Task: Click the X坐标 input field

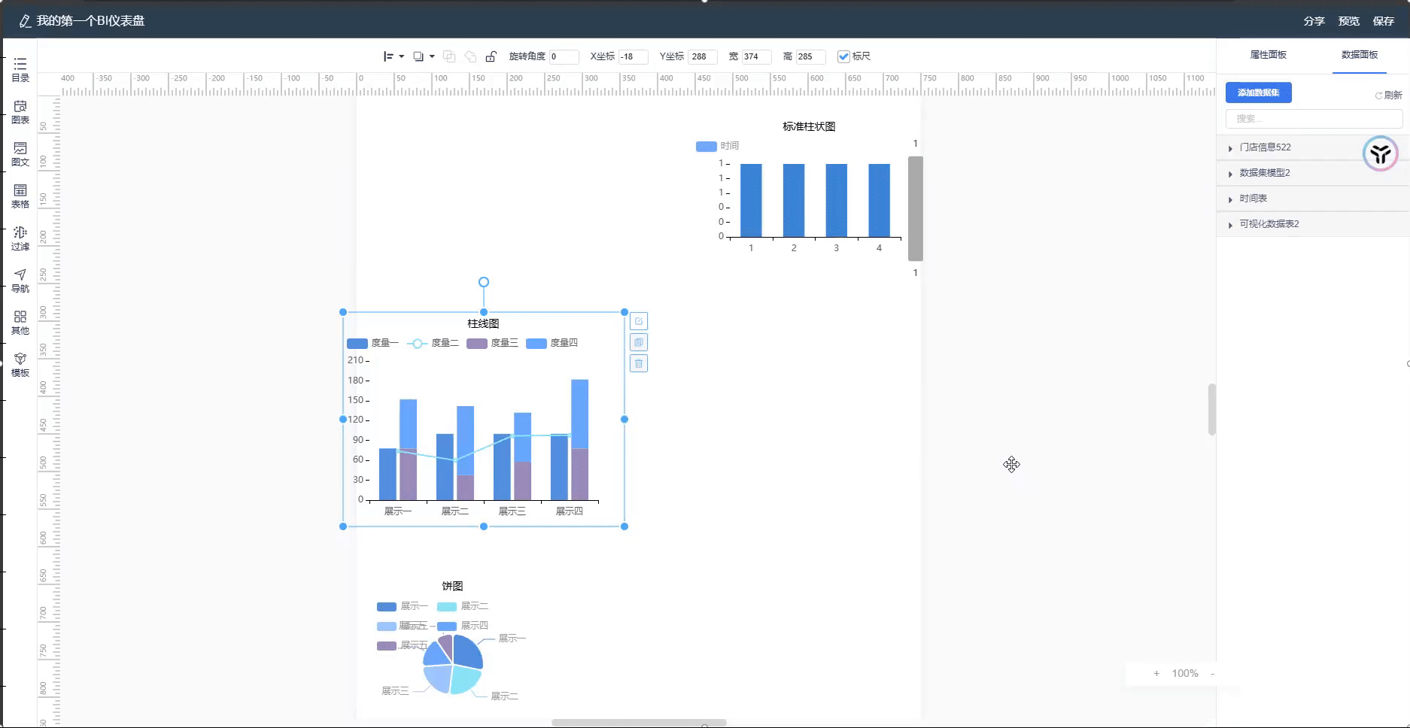Action: [x=633, y=56]
